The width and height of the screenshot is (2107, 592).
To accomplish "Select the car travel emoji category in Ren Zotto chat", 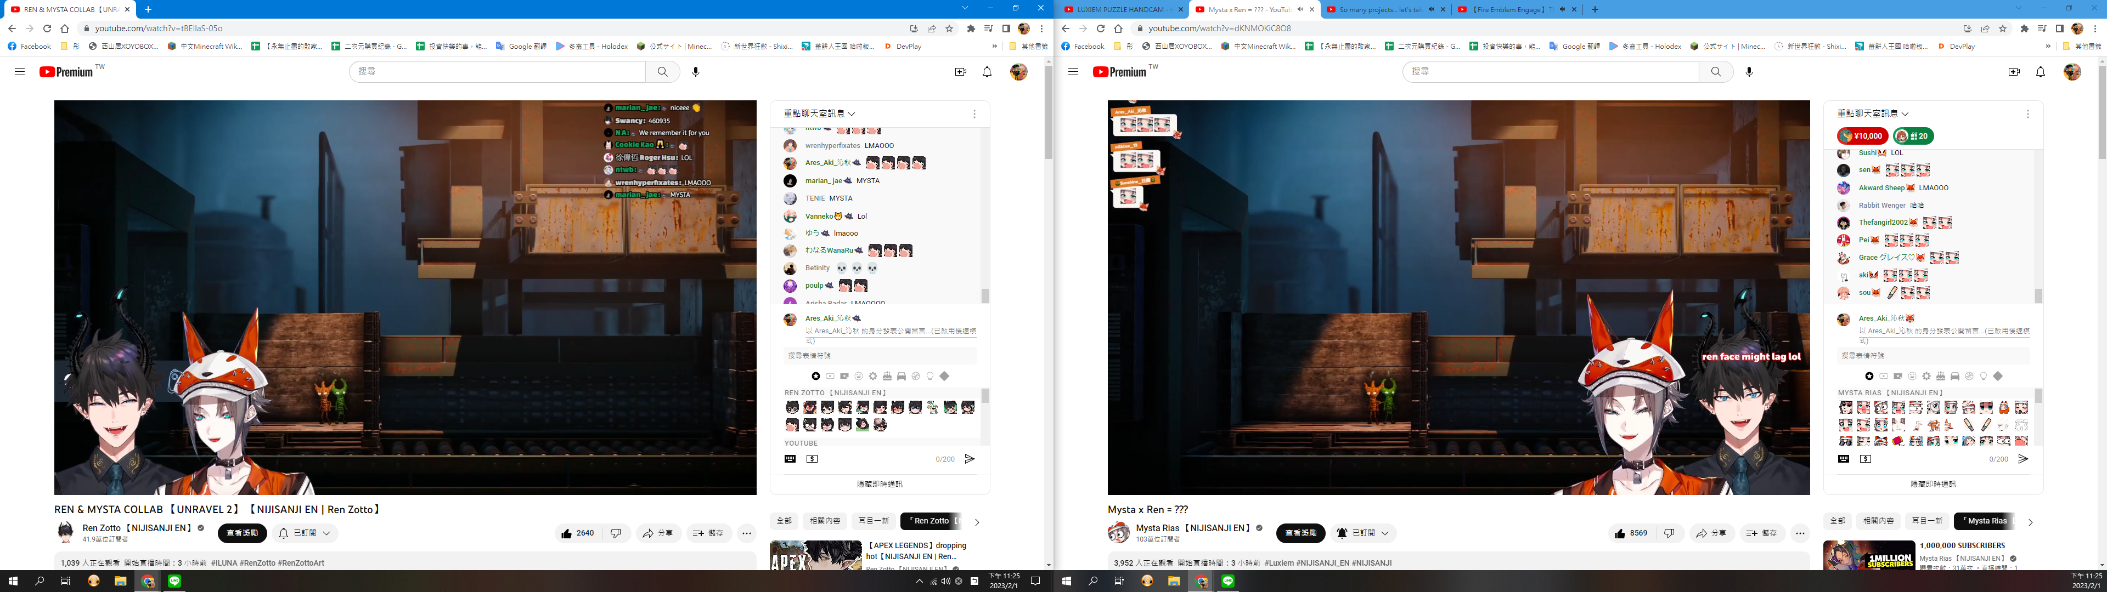I will pos(902,376).
